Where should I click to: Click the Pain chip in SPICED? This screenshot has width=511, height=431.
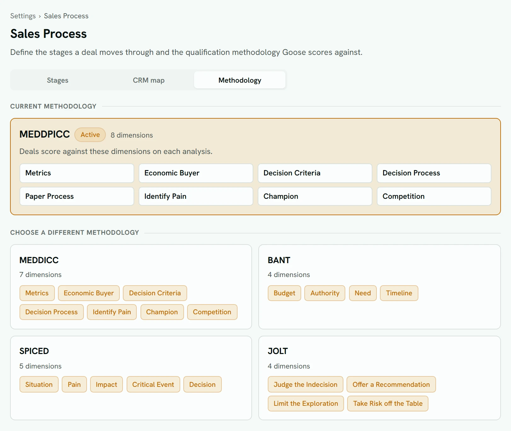(74, 384)
